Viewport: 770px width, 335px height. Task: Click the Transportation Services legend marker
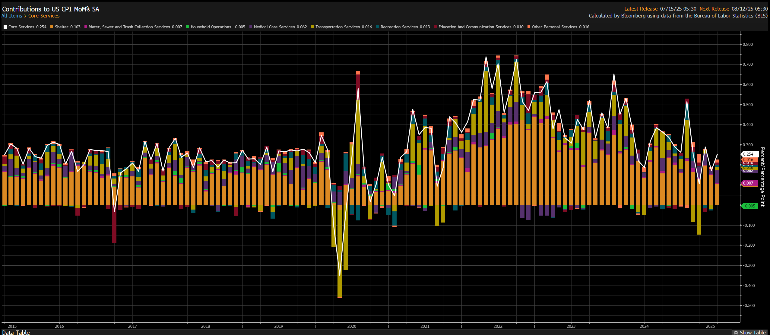[312, 27]
